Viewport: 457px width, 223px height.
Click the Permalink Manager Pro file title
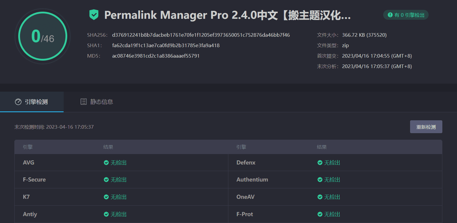tap(227, 15)
